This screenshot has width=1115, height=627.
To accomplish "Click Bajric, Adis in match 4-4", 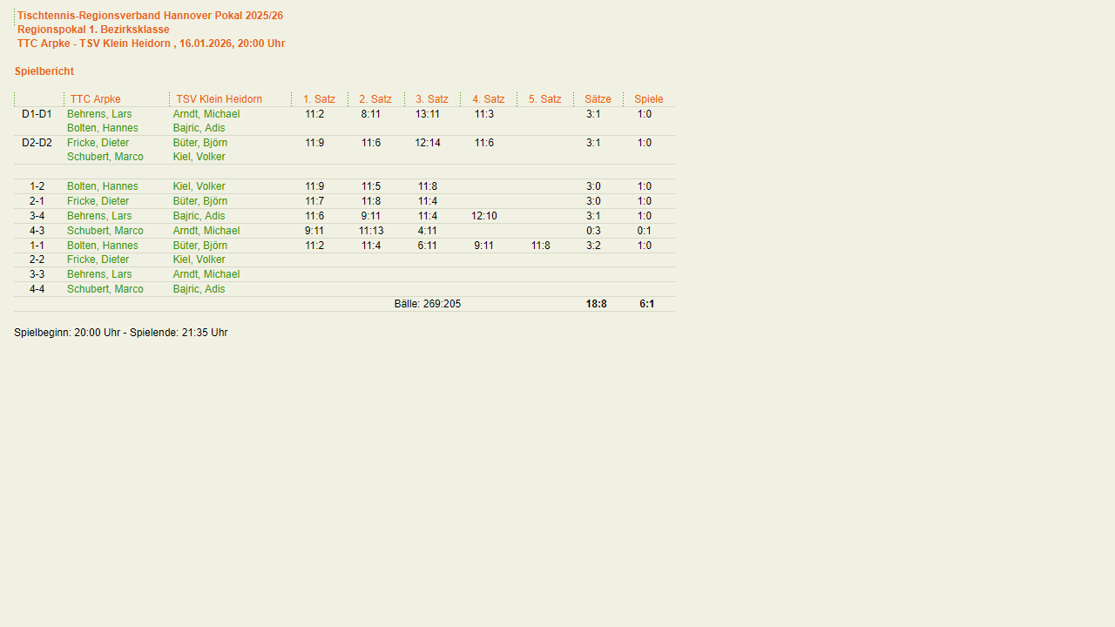I will click(199, 289).
